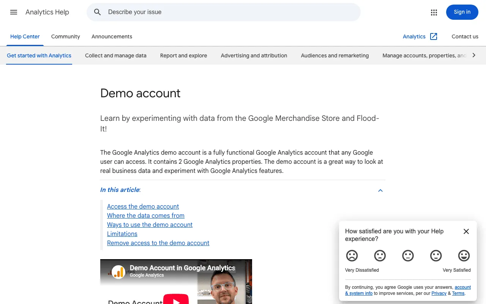This screenshot has height=304, width=486.
Task: Select the very satisfied face
Action: (464, 255)
